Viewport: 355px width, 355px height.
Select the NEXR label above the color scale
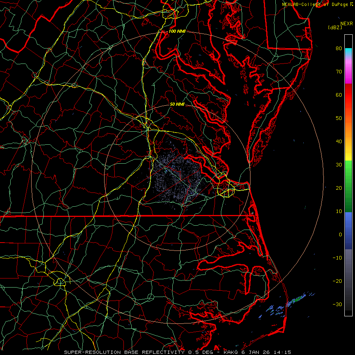pyautogui.click(x=346, y=24)
